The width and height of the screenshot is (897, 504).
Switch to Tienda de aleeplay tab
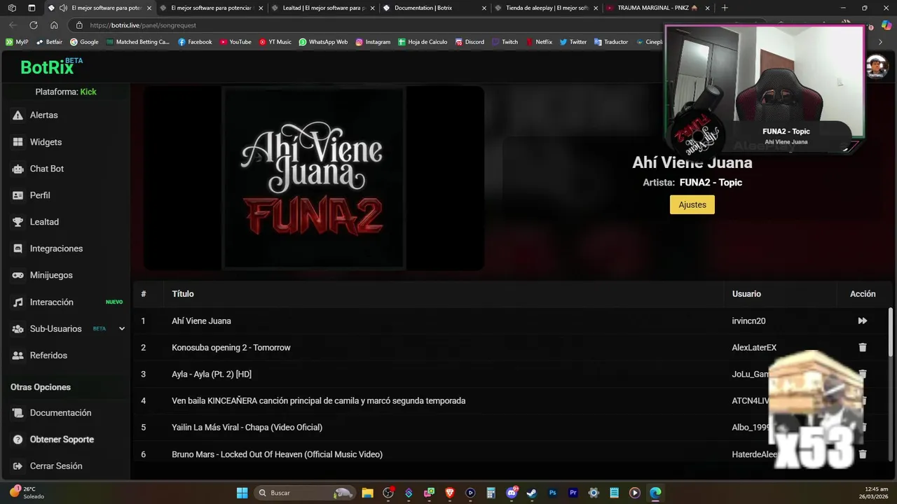pos(546,8)
